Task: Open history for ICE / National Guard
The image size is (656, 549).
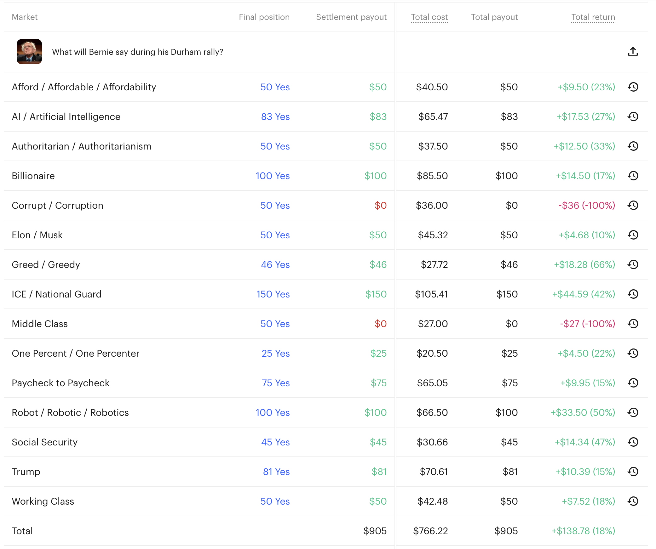Action: [x=633, y=294]
